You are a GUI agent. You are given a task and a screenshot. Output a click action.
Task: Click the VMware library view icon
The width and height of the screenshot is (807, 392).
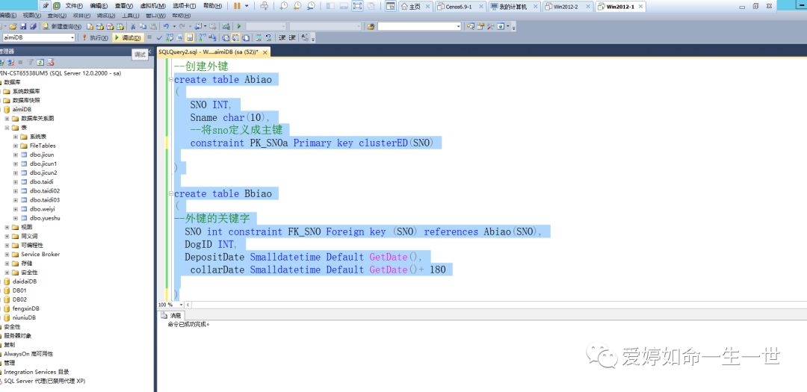[330, 6]
